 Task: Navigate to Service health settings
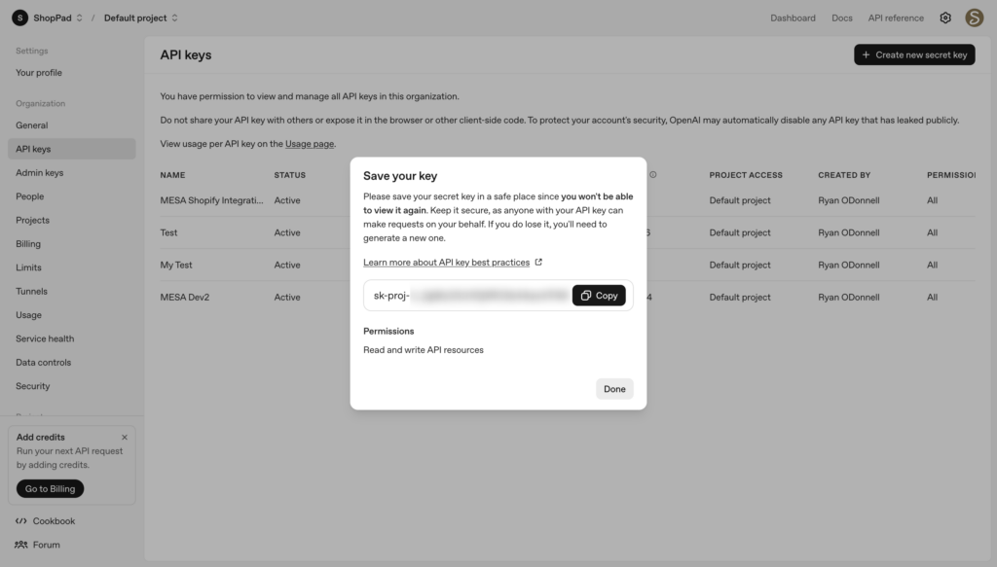click(x=43, y=338)
